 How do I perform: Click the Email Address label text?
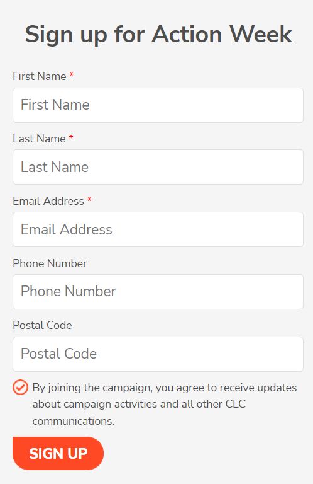coord(48,201)
